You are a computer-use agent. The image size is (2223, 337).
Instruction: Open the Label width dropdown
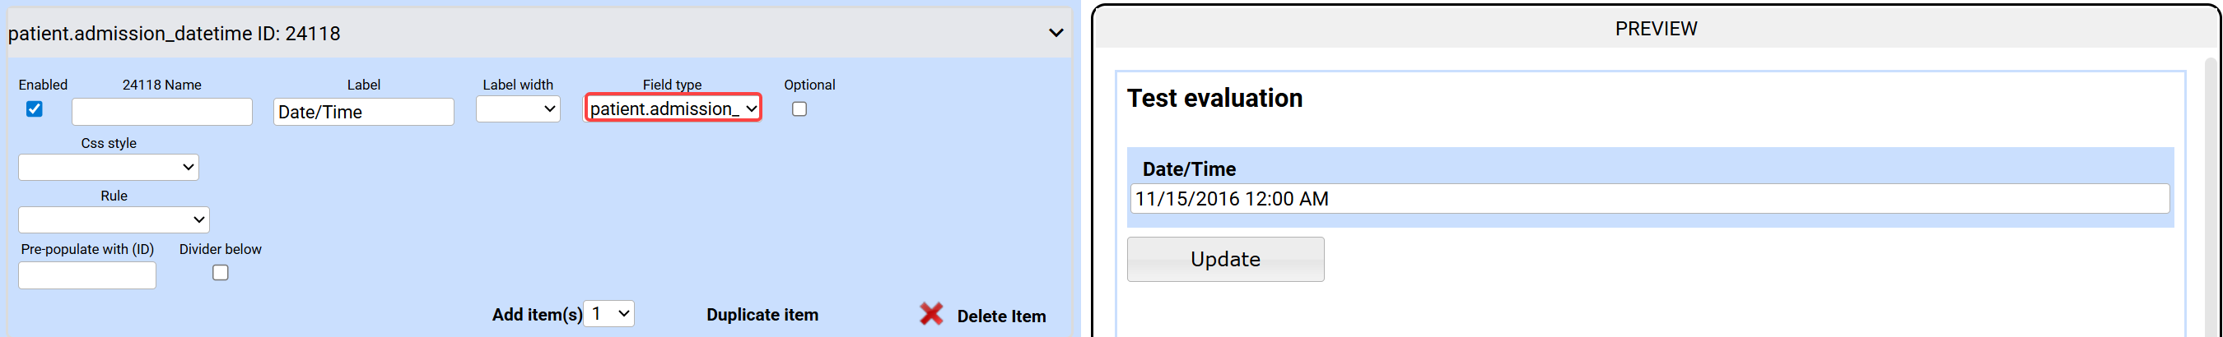pos(518,109)
